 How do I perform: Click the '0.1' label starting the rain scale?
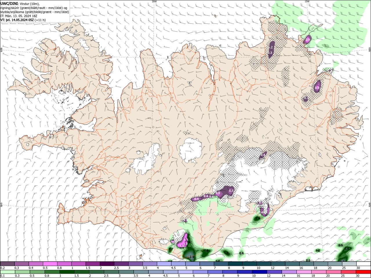(2, 276)
